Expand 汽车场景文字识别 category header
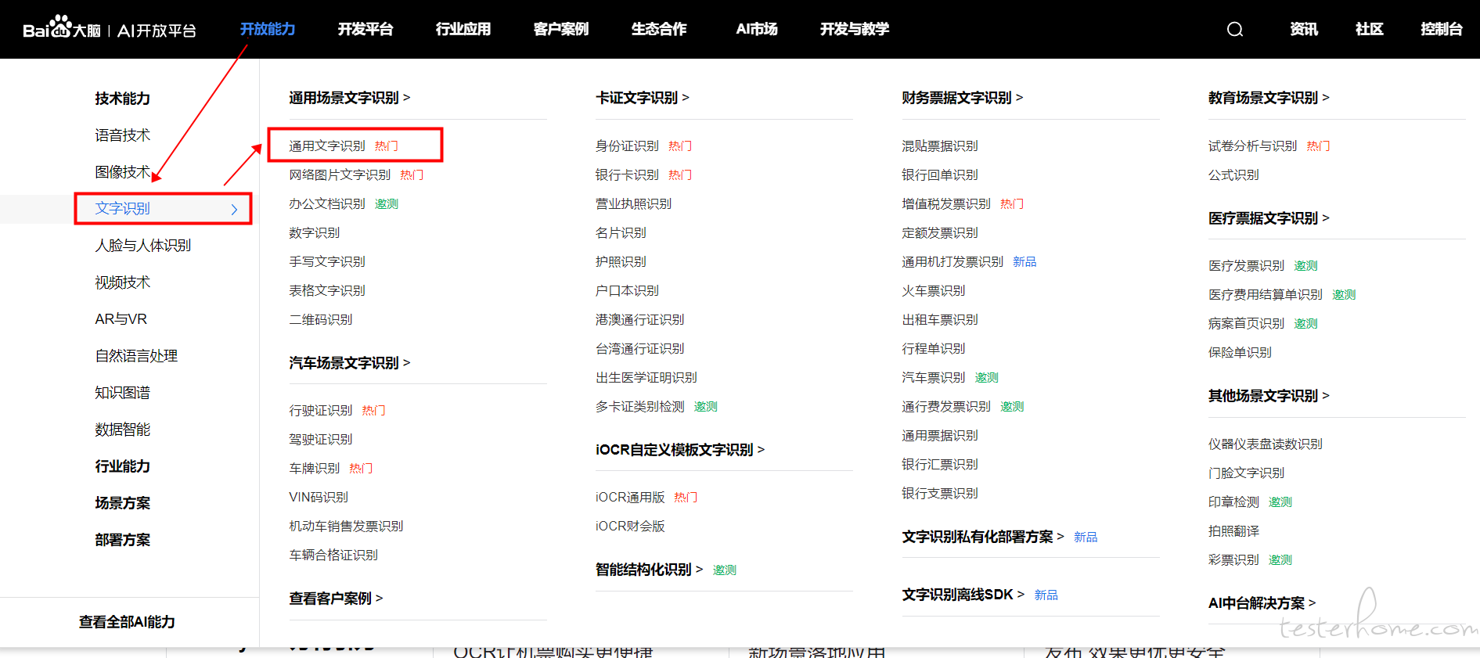Screen dimensions: 1480x658 click(x=350, y=363)
